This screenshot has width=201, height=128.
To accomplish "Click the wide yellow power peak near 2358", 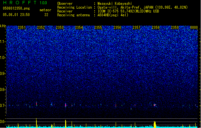I will point(155,124).
